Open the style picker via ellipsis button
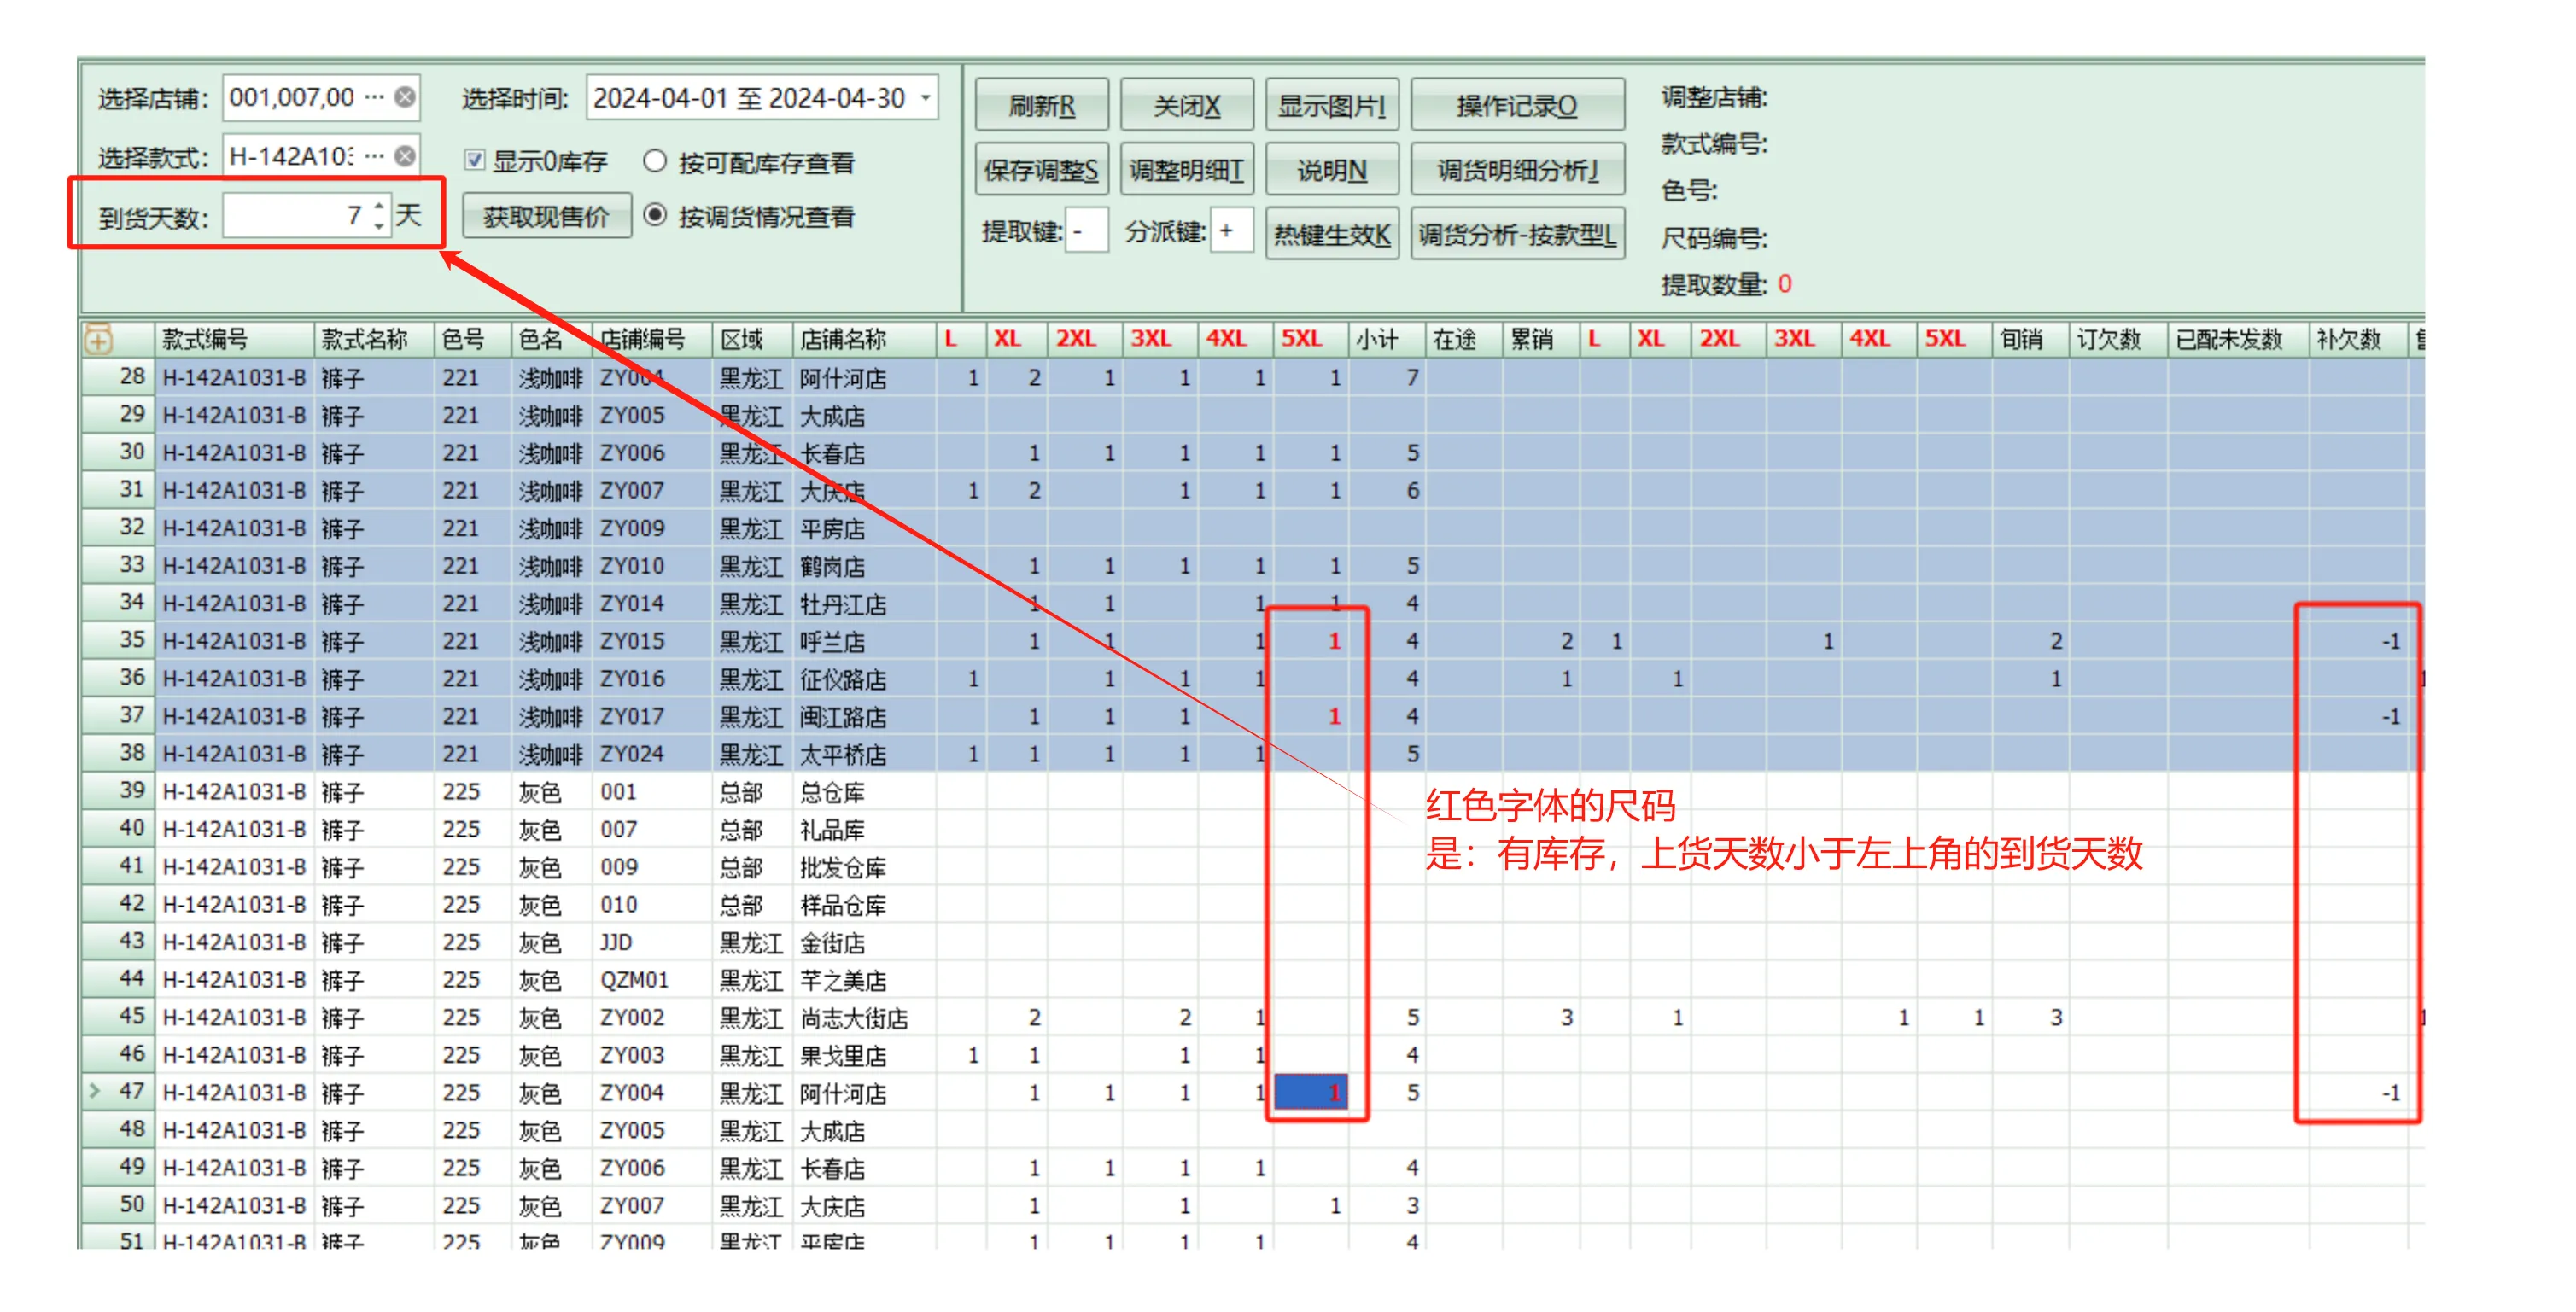 coord(373,155)
